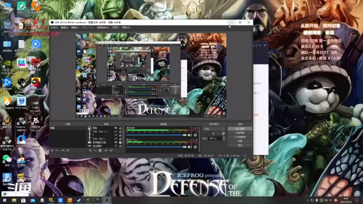Mute Desktop Audio speaker icon
363x204 pixels.
[190, 135]
